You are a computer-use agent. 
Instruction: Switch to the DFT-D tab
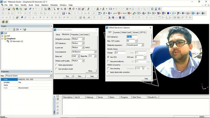tap(142, 32)
